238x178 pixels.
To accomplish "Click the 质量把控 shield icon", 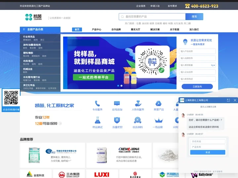I will (x=117, y=120).
